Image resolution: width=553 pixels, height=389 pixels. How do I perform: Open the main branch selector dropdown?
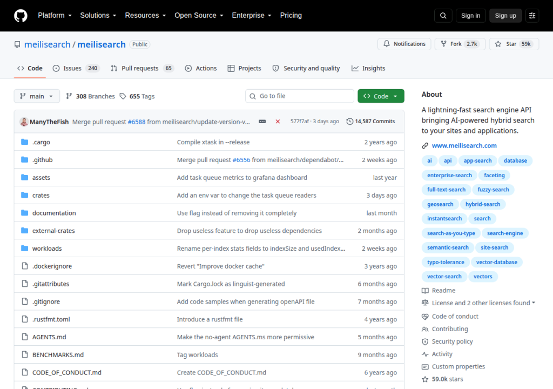37,96
